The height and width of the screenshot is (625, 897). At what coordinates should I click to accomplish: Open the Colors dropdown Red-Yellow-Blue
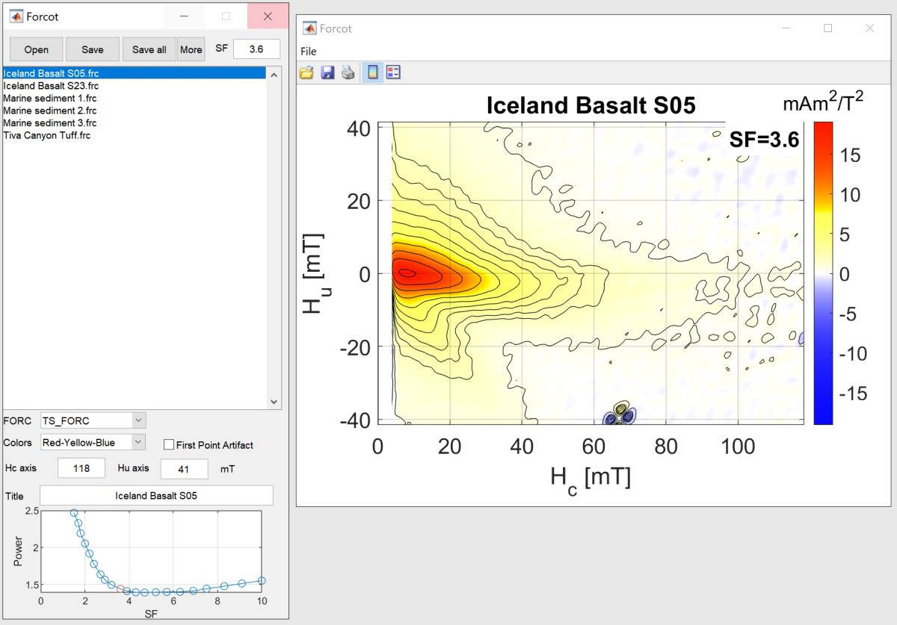click(93, 443)
